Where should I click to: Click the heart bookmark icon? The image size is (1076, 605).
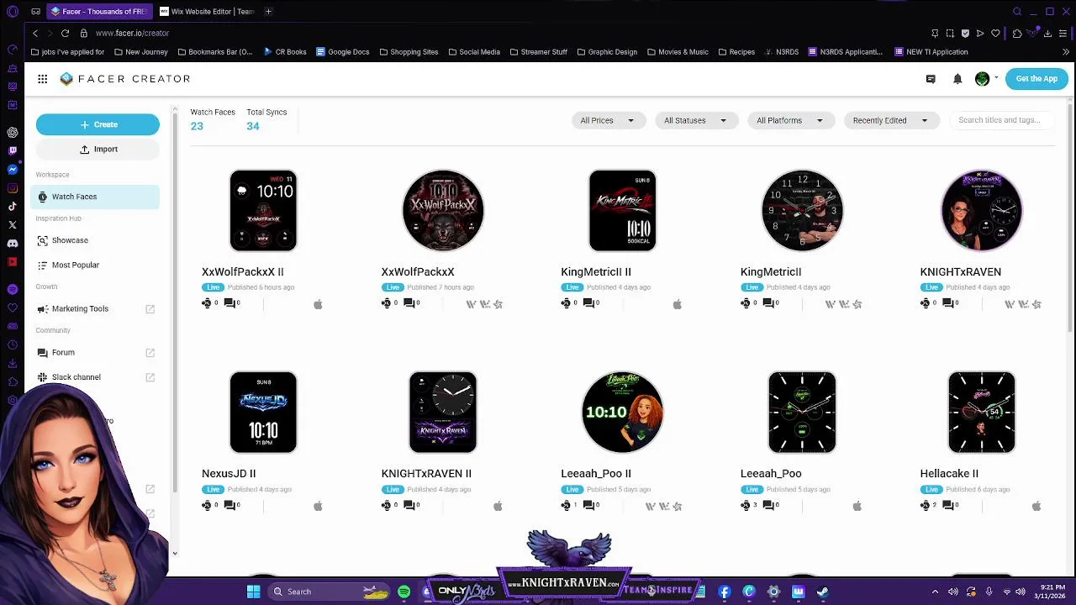[995, 34]
